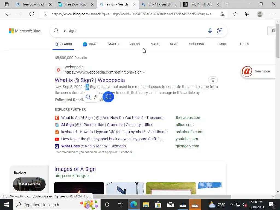This screenshot has width=280, height=210.
Task: Click the browser address bar URL
Action: 133,14
